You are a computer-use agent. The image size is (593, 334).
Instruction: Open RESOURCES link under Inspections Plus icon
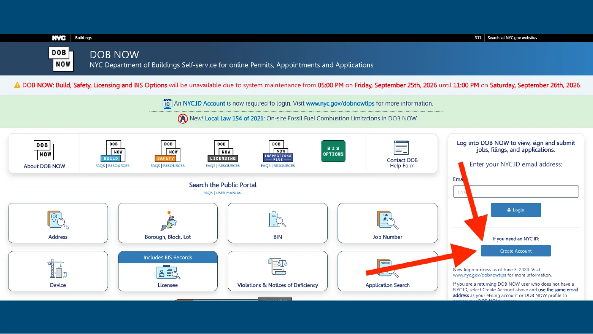[284, 166]
